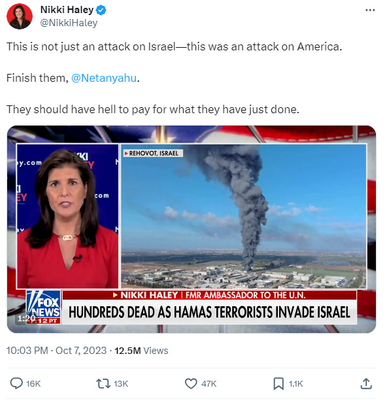
Task: Like the tweet with heart icon
Action: (191, 383)
